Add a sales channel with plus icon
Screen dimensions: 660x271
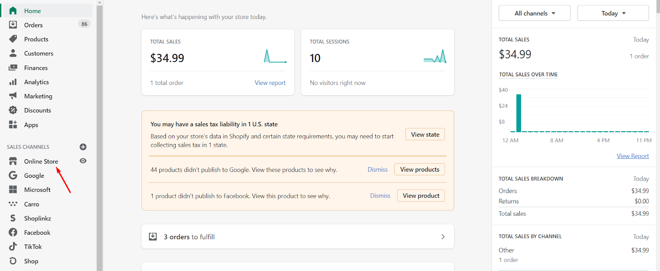coord(83,147)
